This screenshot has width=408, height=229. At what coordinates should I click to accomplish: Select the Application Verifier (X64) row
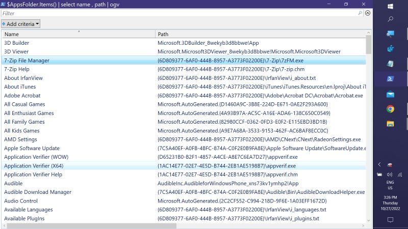pos(184,166)
